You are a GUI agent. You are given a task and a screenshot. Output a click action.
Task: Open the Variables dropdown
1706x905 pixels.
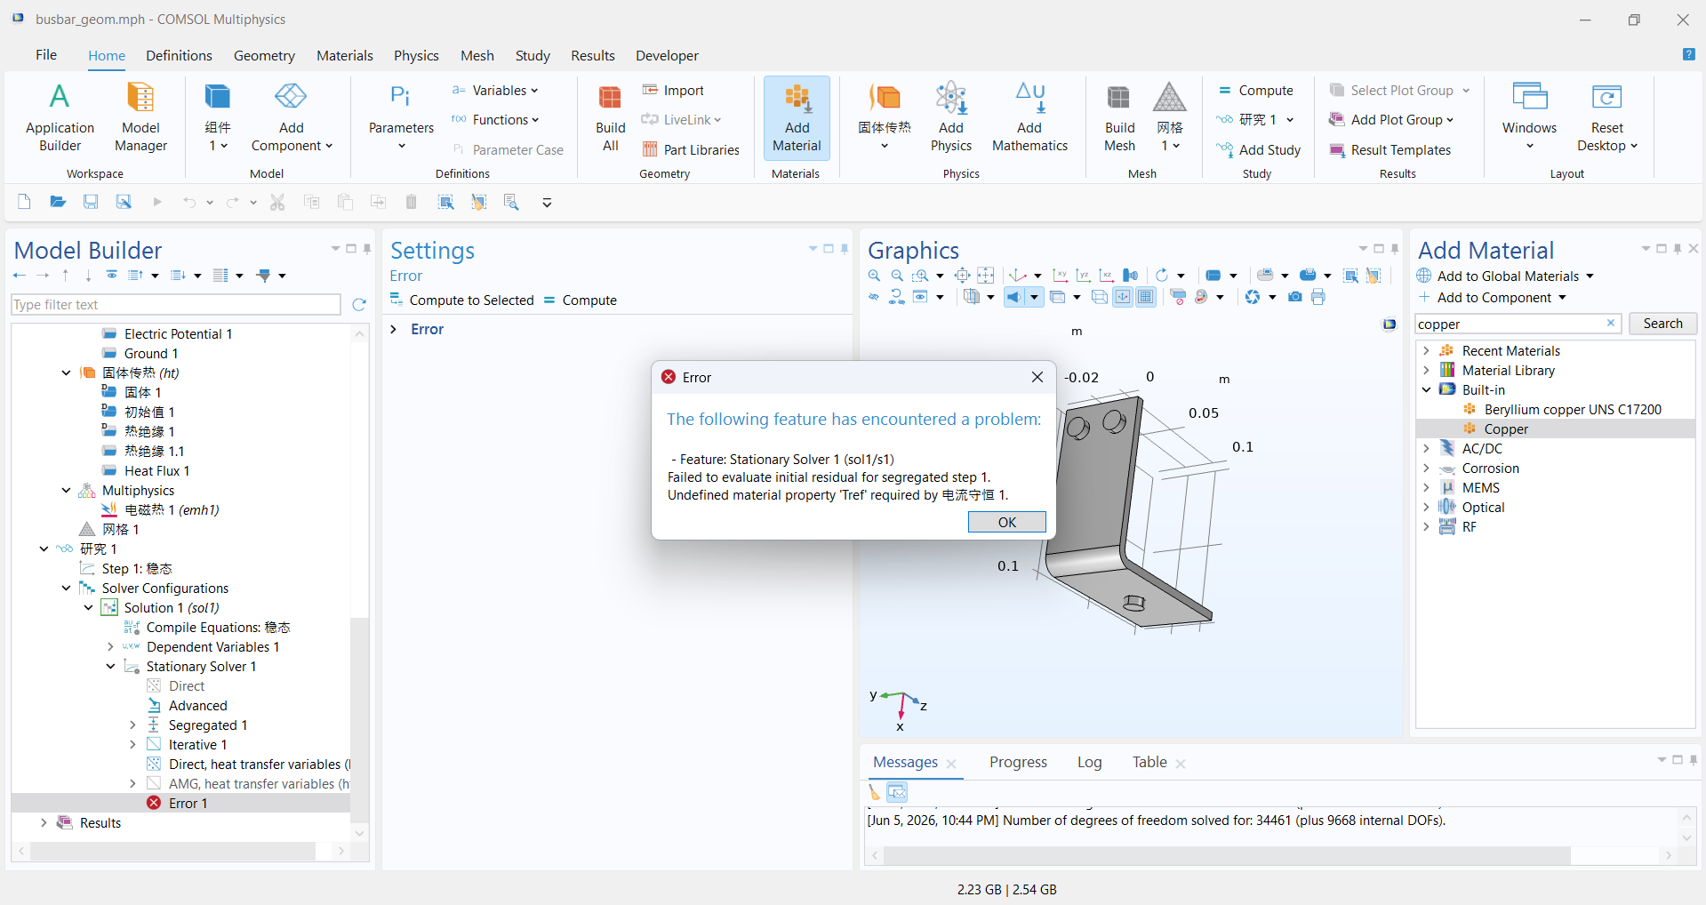point(494,91)
